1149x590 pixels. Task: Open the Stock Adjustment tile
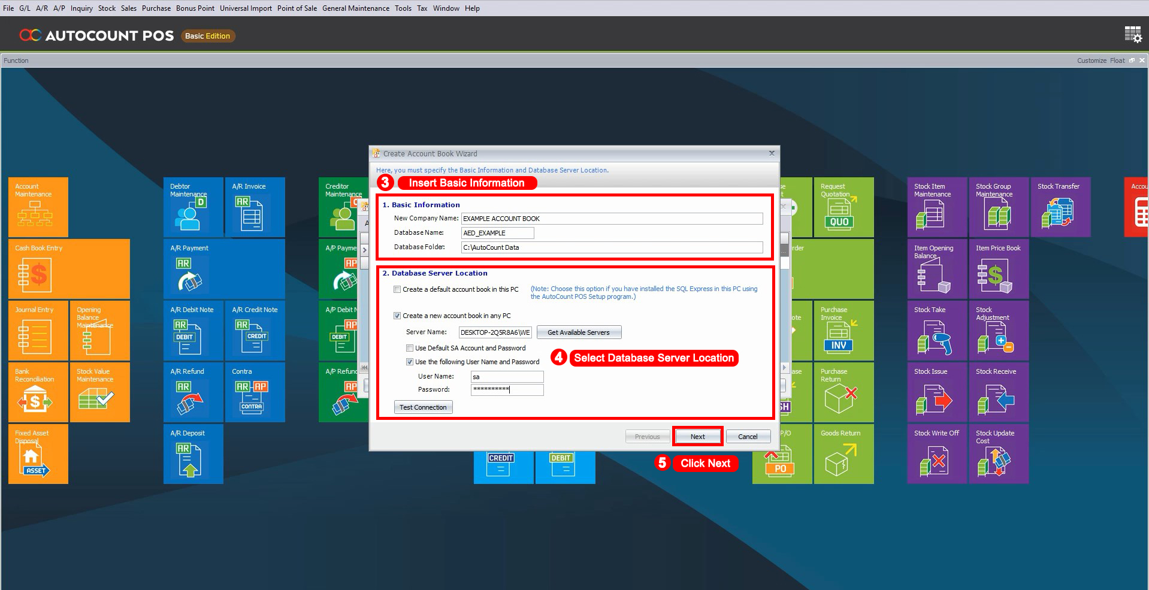(999, 331)
